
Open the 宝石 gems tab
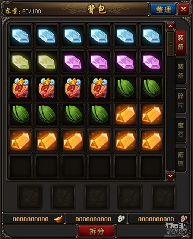[181, 130]
